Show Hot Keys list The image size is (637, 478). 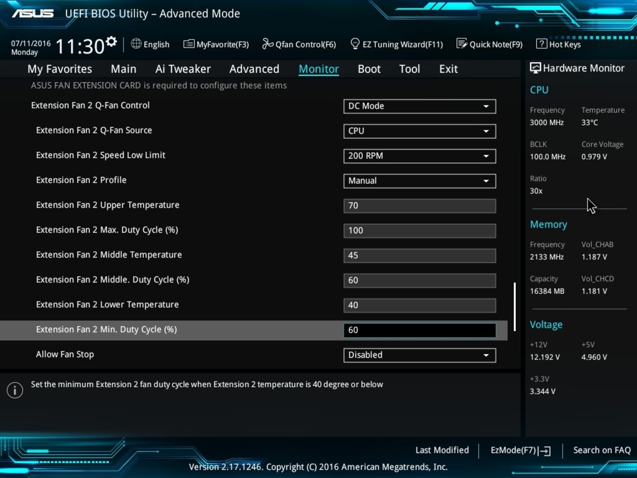558,44
